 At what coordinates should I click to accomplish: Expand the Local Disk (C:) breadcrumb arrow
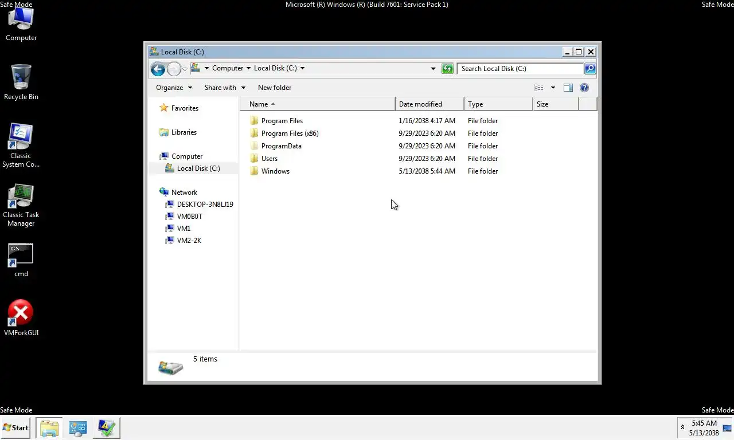tap(302, 68)
